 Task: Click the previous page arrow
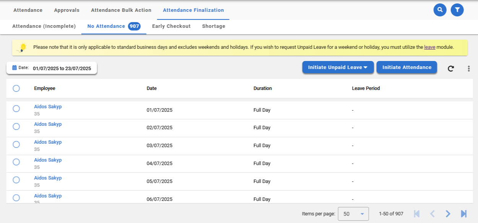pos(432,214)
